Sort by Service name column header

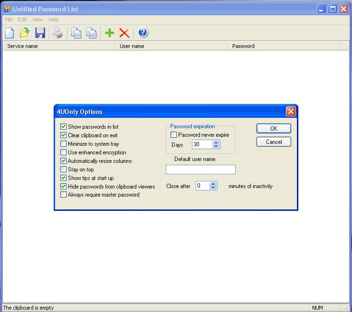coord(59,46)
